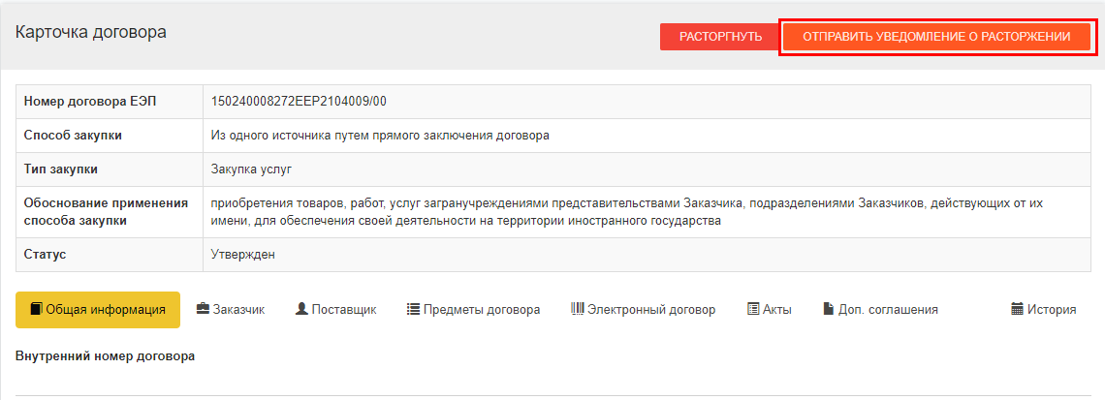
Task: Click the Утвержден status value
Action: (243, 254)
